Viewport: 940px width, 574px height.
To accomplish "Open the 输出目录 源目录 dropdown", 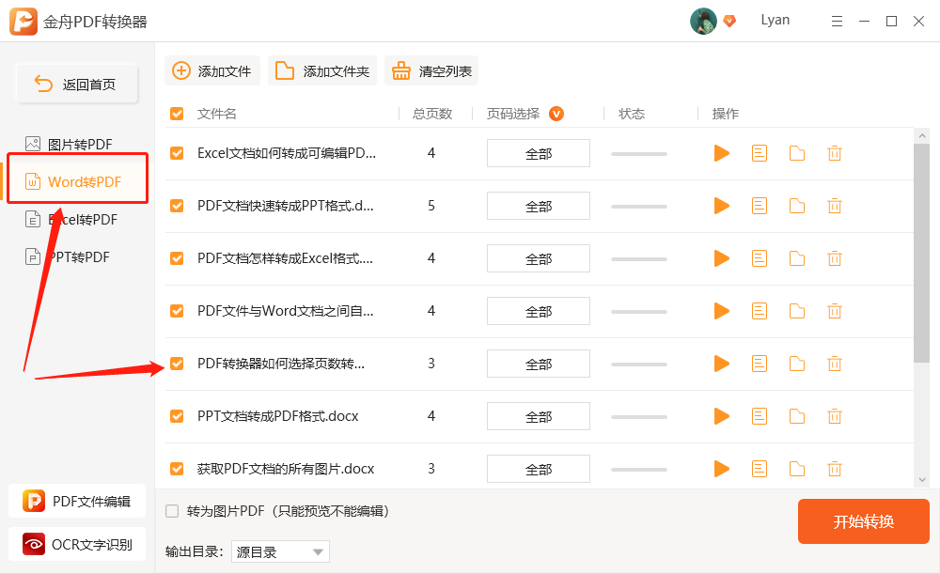I will (280, 551).
